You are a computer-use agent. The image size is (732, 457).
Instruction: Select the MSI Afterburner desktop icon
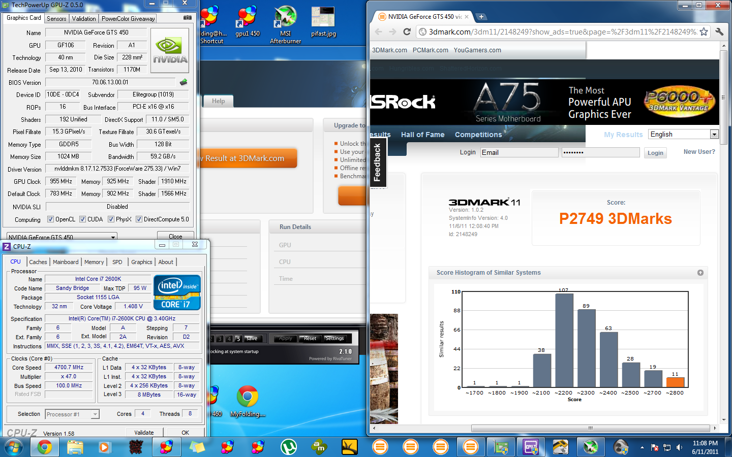[285, 25]
